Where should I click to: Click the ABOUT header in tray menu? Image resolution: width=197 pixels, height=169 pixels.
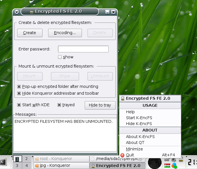click(150, 130)
